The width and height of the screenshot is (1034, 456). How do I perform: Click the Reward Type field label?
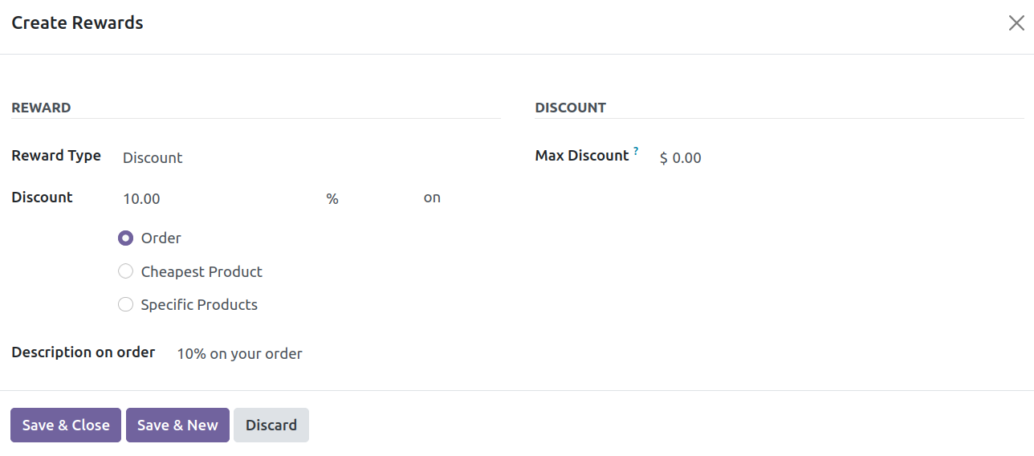click(x=56, y=156)
